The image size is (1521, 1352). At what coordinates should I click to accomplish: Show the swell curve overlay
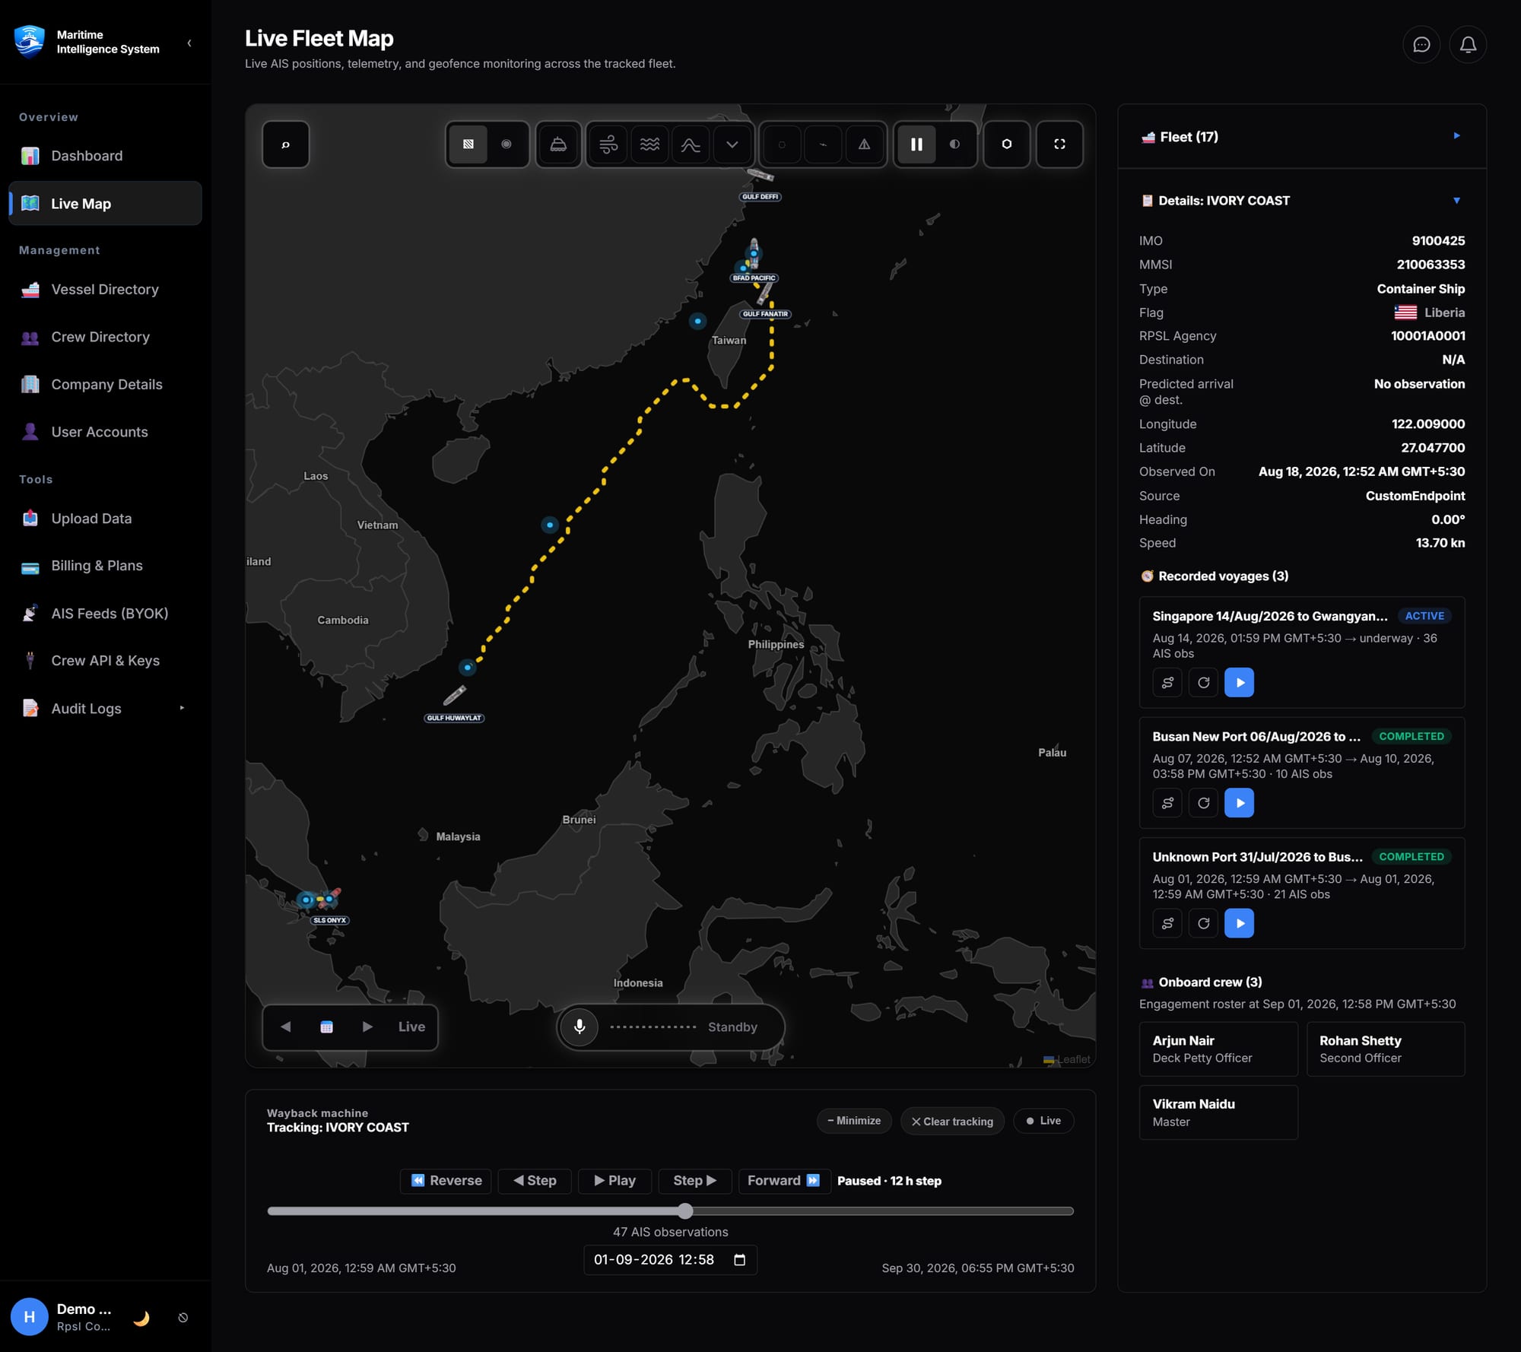691,144
